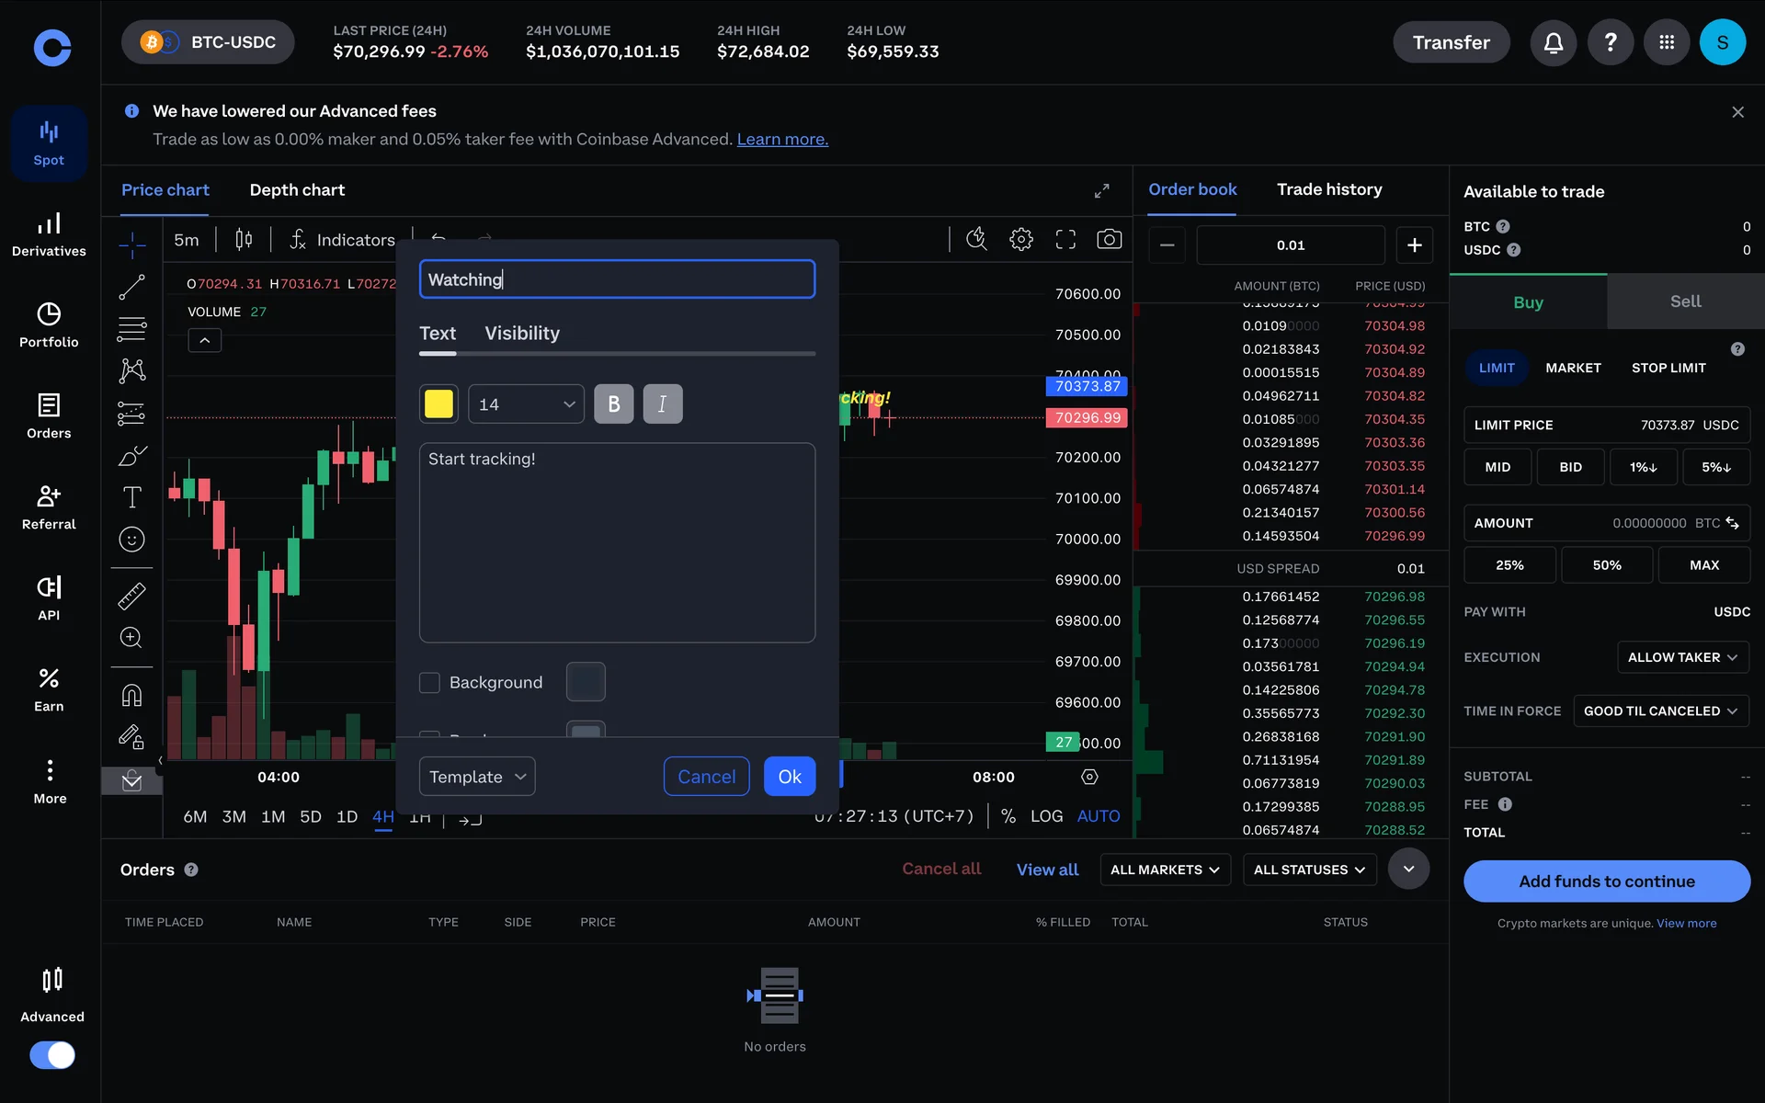
Task: Switch to the Visibility tab
Action: 521,334
